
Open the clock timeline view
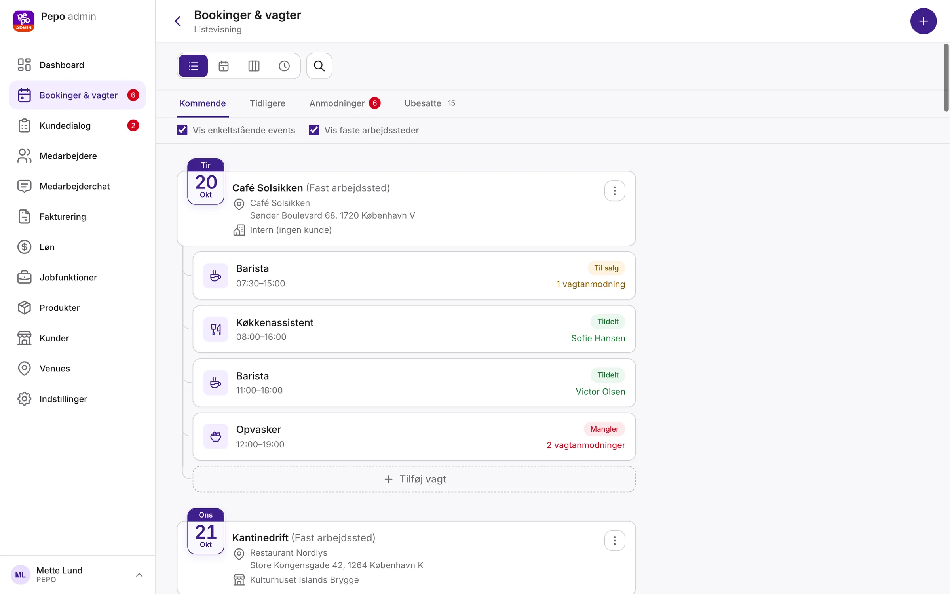[284, 66]
